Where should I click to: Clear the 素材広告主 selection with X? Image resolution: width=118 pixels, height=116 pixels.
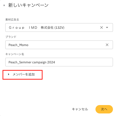pyautogui.click(x=102, y=27)
